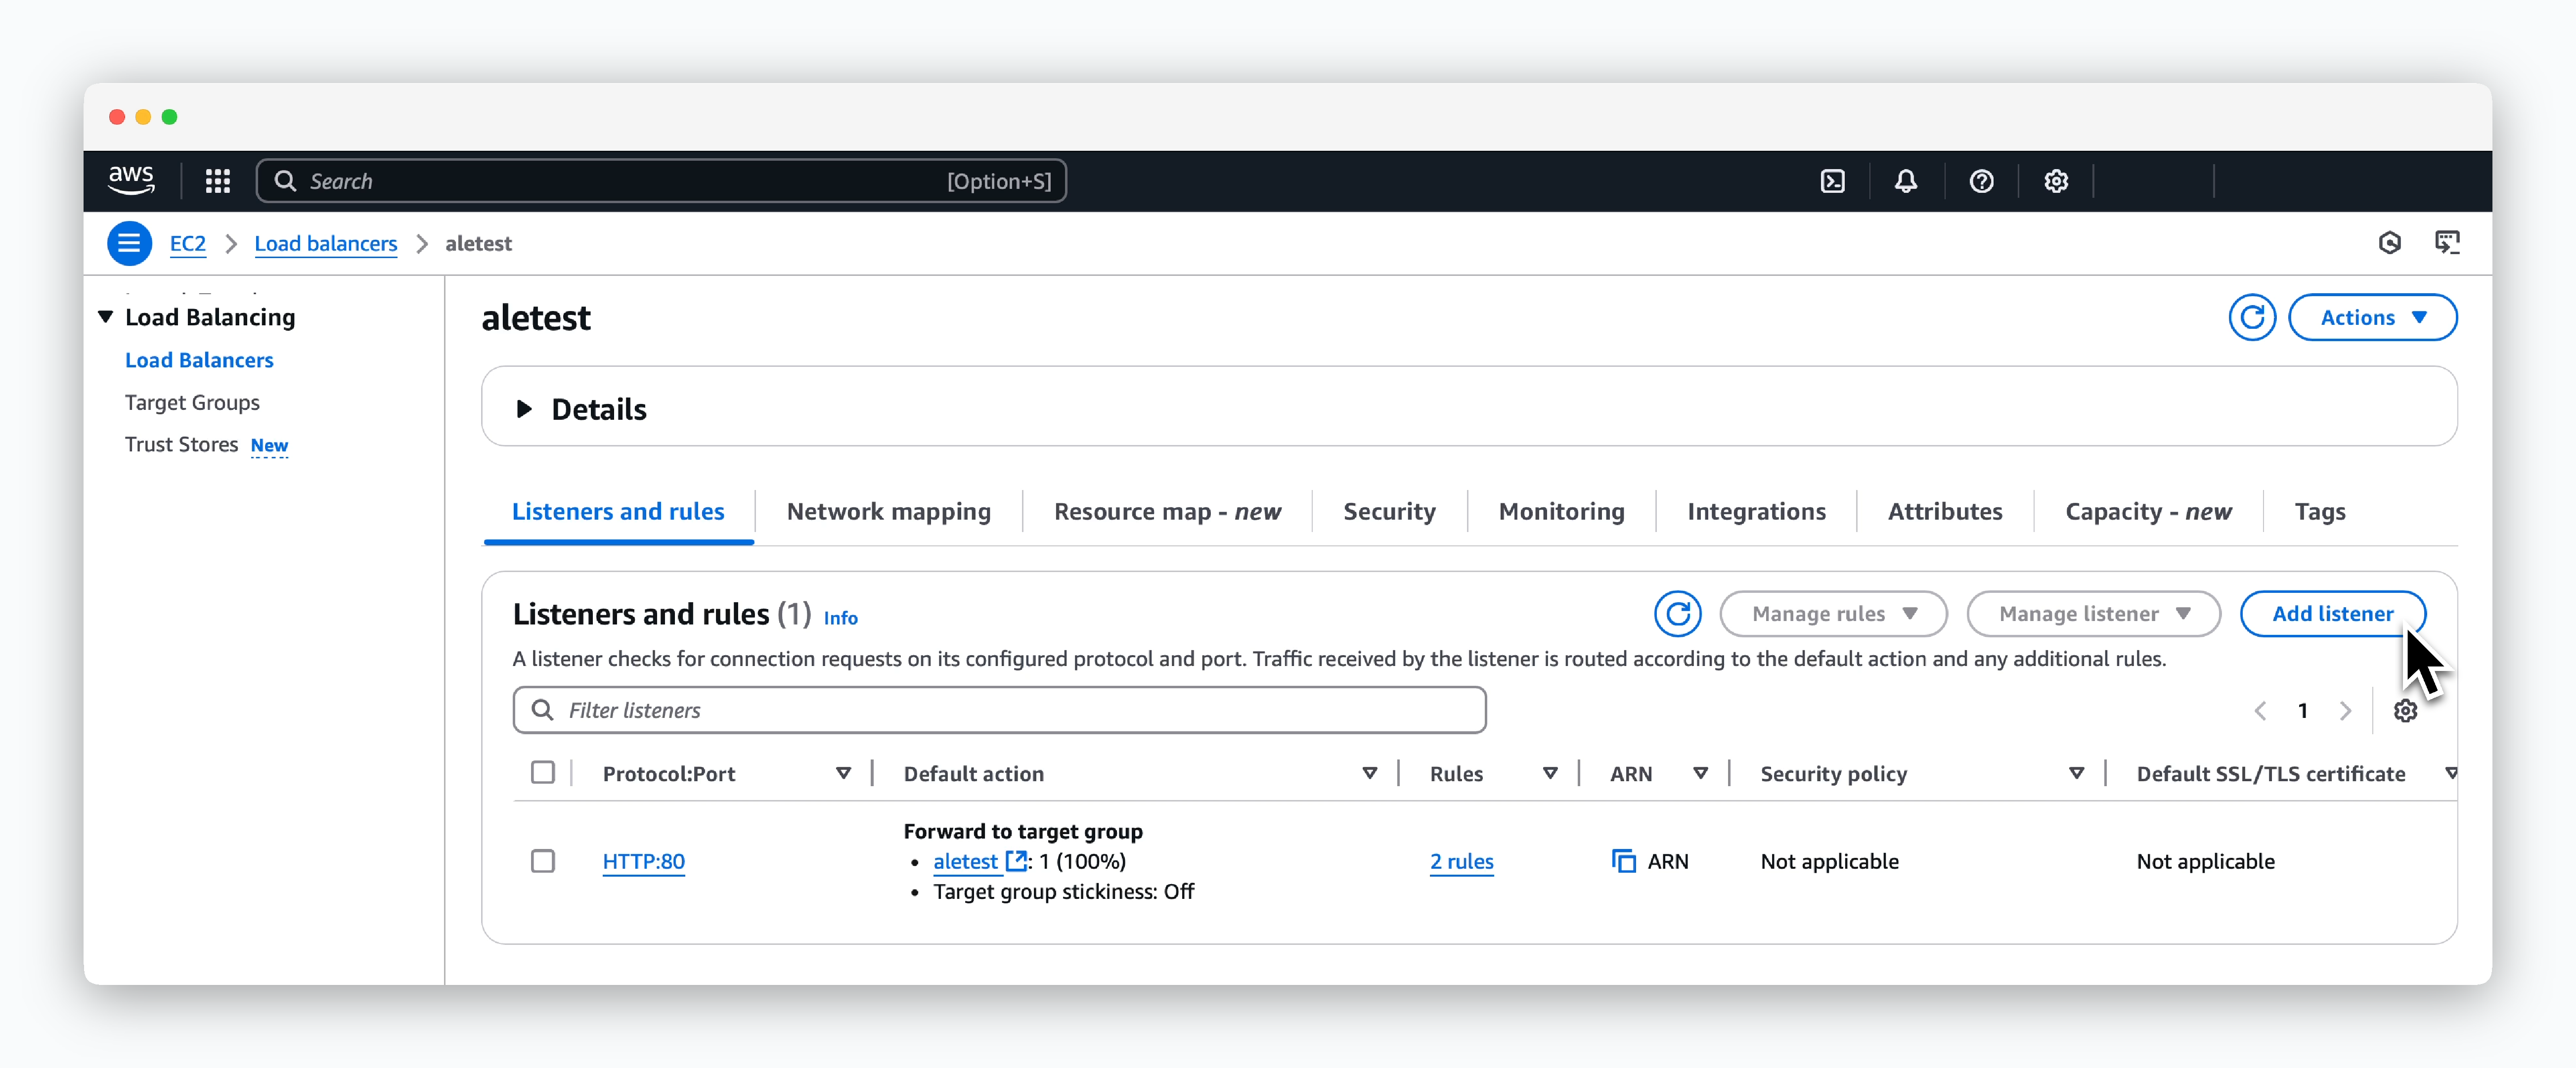Open Load Balancers in sidebar
Viewport: 2576px width, 1068px height.
pos(199,360)
